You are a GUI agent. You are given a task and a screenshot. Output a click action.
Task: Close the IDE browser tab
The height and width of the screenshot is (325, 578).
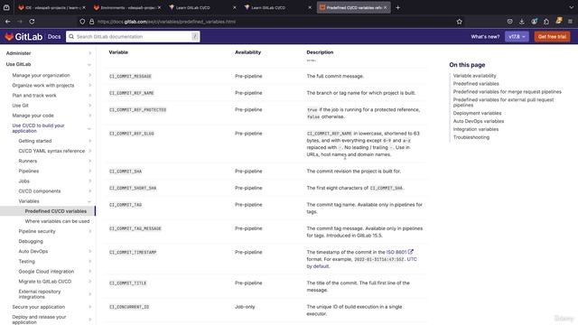click(x=84, y=7)
